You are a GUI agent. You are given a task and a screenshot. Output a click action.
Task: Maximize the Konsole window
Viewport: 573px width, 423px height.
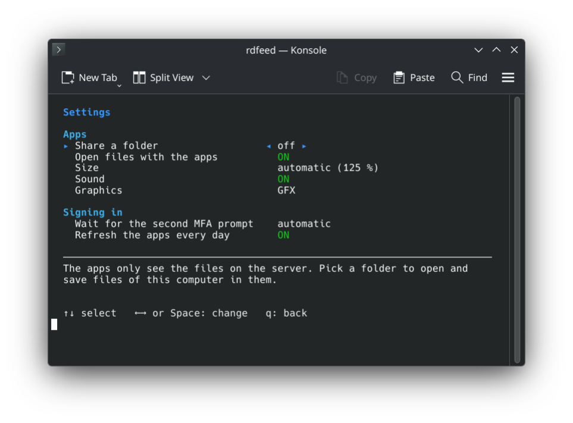(496, 50)
